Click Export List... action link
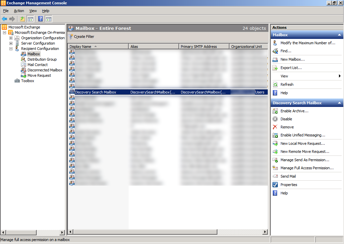 pyautogui.click(x=291, y=68)
